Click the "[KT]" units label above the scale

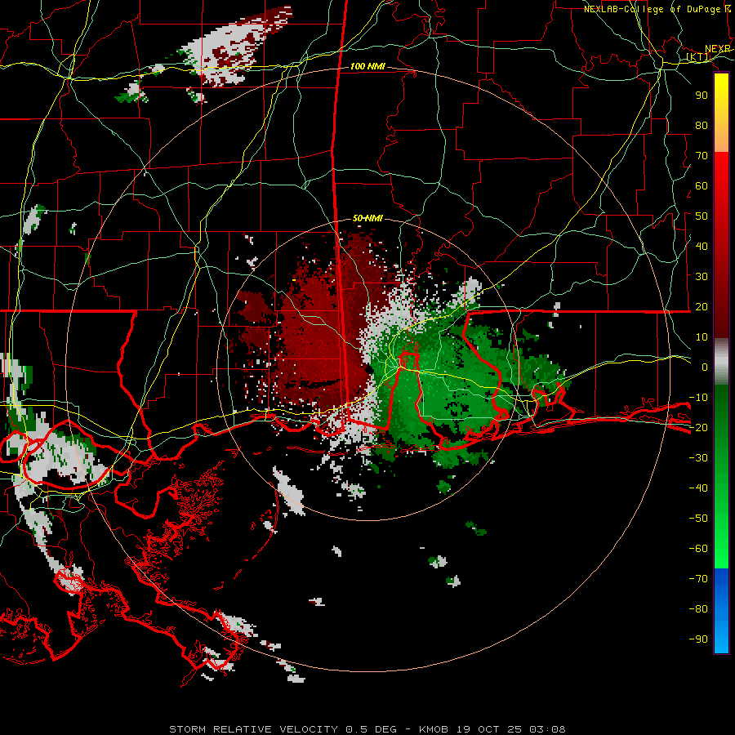[x=698, y=57]
